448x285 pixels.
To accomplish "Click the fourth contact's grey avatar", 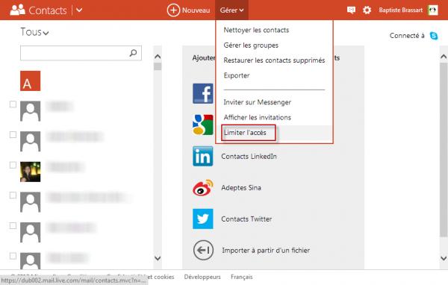I will click(x=31, y=202).
